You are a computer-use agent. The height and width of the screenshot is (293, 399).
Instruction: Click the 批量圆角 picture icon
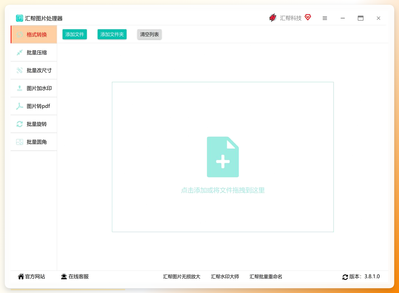pos(20,142)
